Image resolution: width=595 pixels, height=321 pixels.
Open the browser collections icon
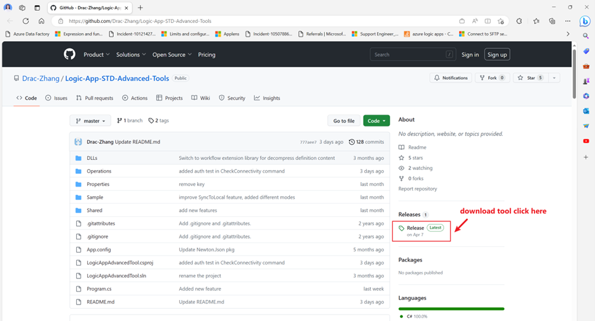[552, 21]
